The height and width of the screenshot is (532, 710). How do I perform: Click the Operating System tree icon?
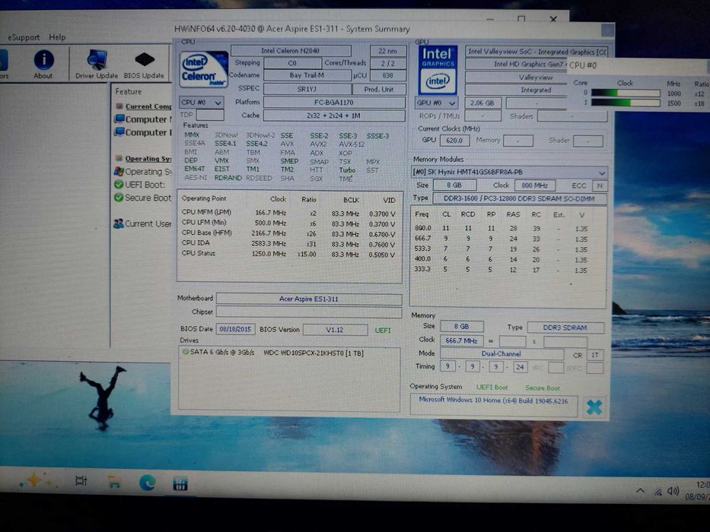pyautogui.click(x=119, y=172)
